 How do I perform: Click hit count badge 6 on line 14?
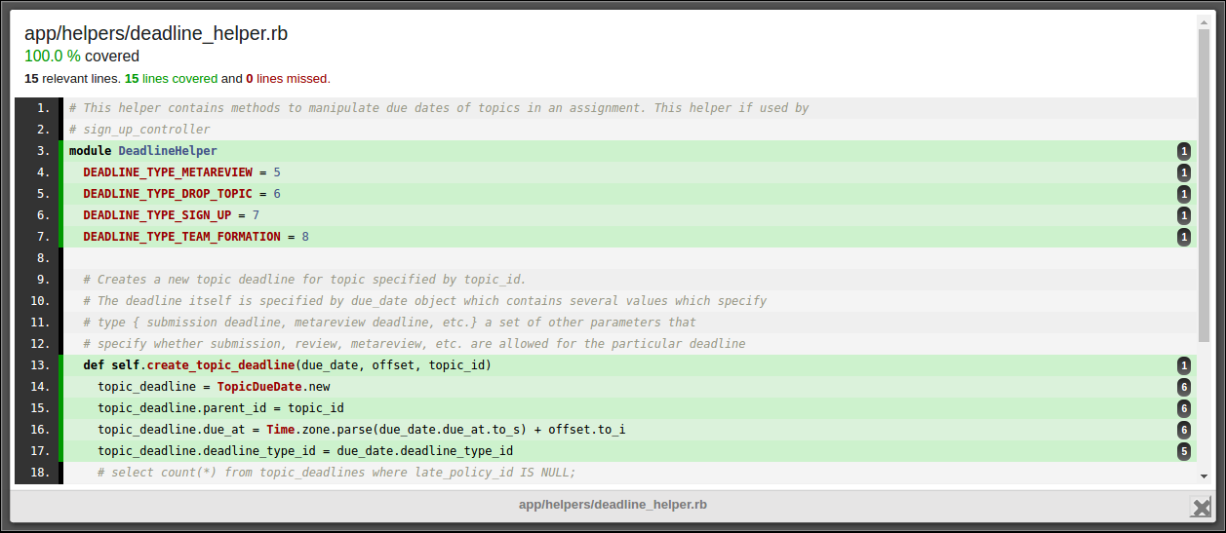tap(1184, 387)
